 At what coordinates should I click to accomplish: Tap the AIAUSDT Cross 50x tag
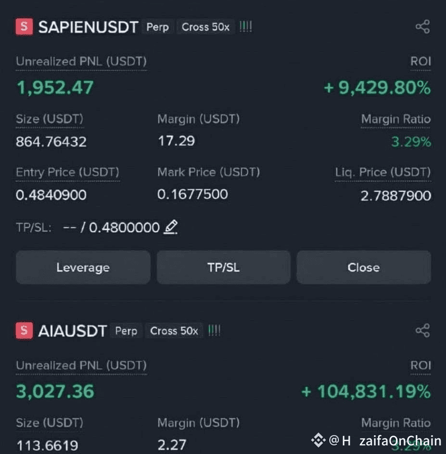click(174, 331)
